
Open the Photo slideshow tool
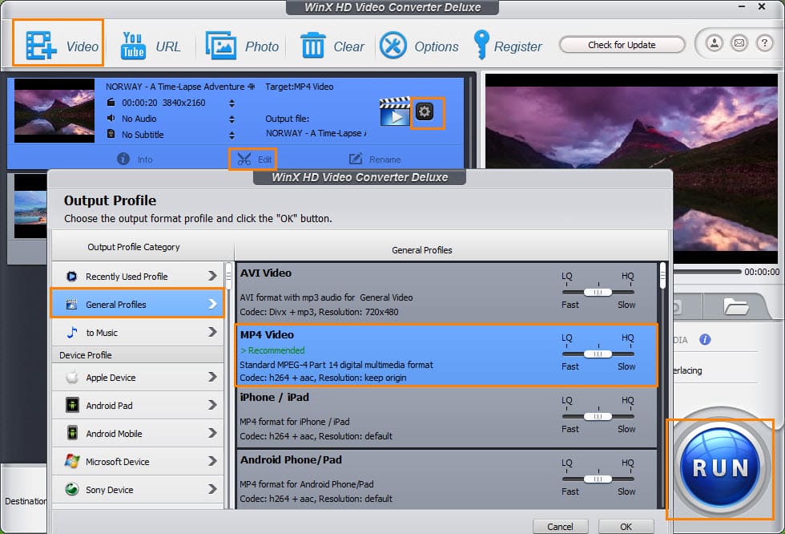click(242, 46)
